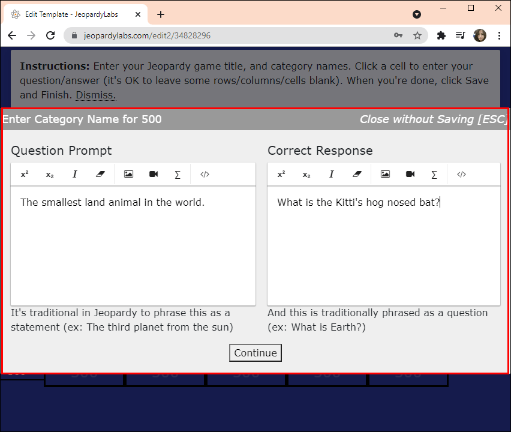The height and width of the screenshot is (432, 511).
Task: Click subscript icon in Question Prompt toolbar
Action: tap(50, 175)
